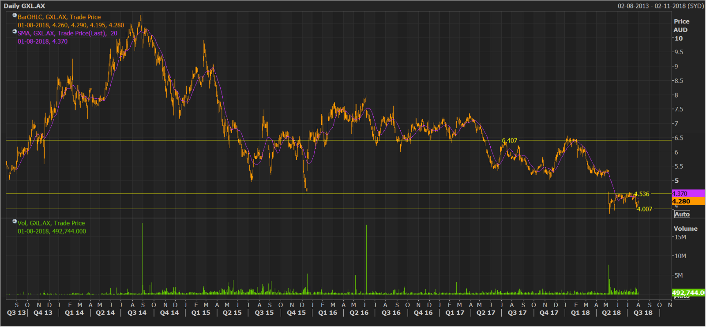This screenshot has height=327, width=706.
Task: Click the Auto button on the price axis
Action: pyautogui.click(x=682, y=214)
